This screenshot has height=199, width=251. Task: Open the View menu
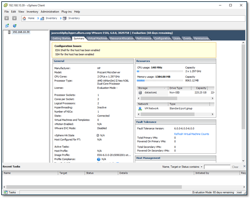pos(21,12)
